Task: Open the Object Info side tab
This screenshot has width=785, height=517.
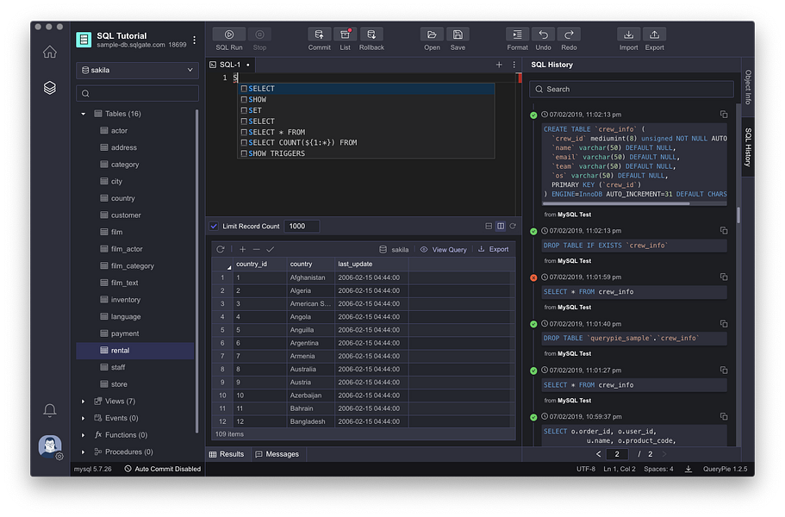Action: tap(748, 87)
